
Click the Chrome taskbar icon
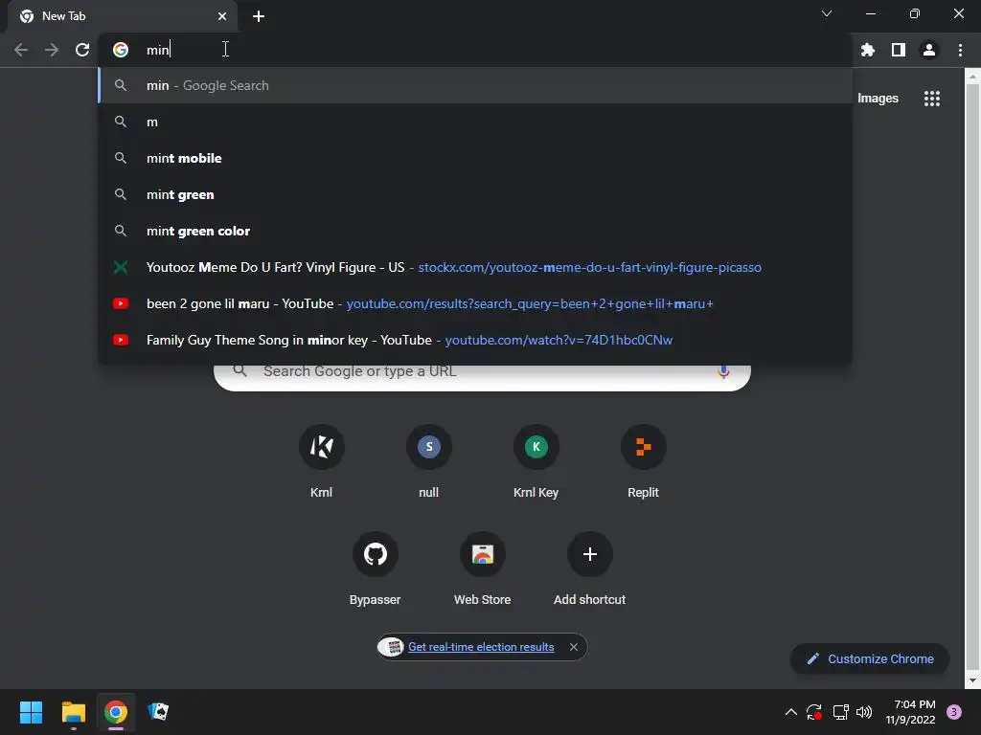coord(116,712)
